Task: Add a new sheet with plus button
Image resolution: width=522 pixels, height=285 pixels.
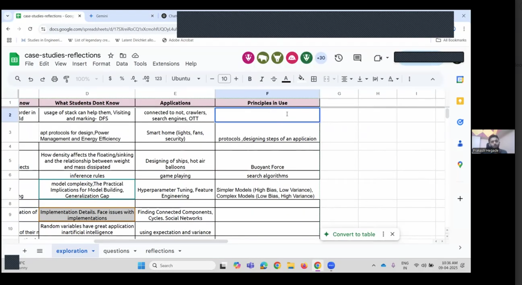Action: coord(25,251)
